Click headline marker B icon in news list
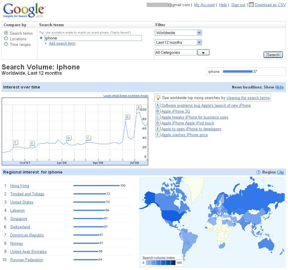Image resolution: width=288 pixels, height=270 pixels. [x=158, y=111]
